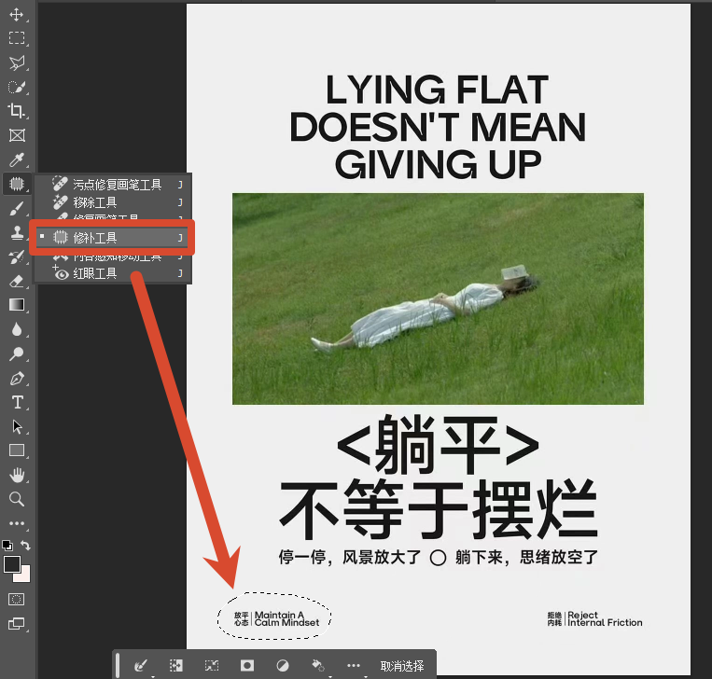Select the Rectangle shape tool

click(17, 450)
